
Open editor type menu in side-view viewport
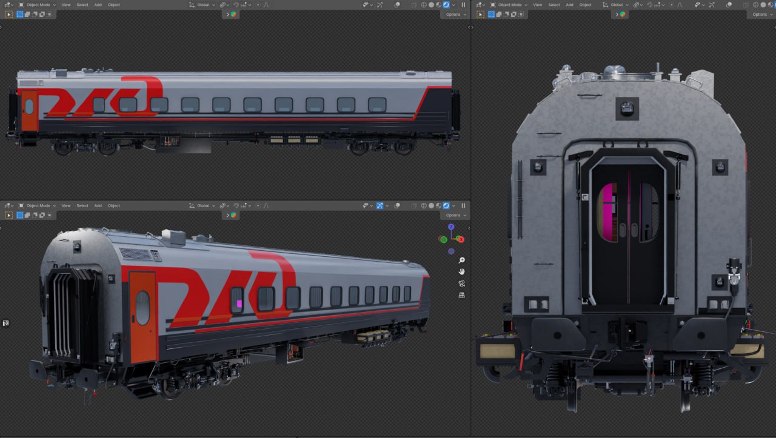pyautogui.click(x=8, y=5)
